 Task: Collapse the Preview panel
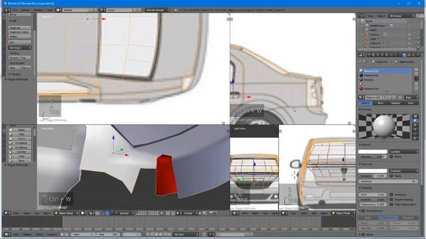click(x=365, y=110)
